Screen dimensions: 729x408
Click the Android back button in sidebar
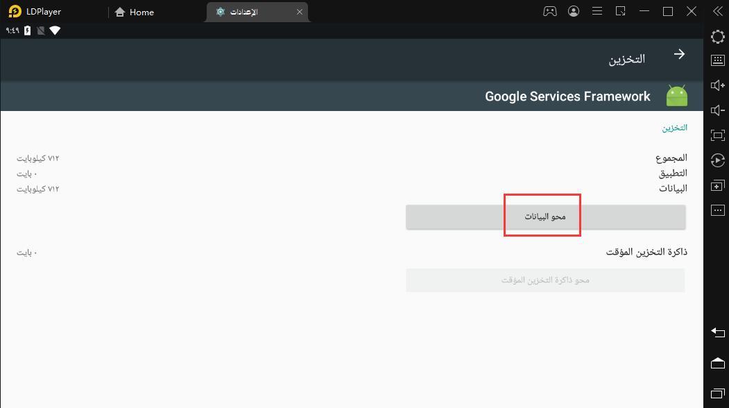pyautogui.click(x=717, y=332)
